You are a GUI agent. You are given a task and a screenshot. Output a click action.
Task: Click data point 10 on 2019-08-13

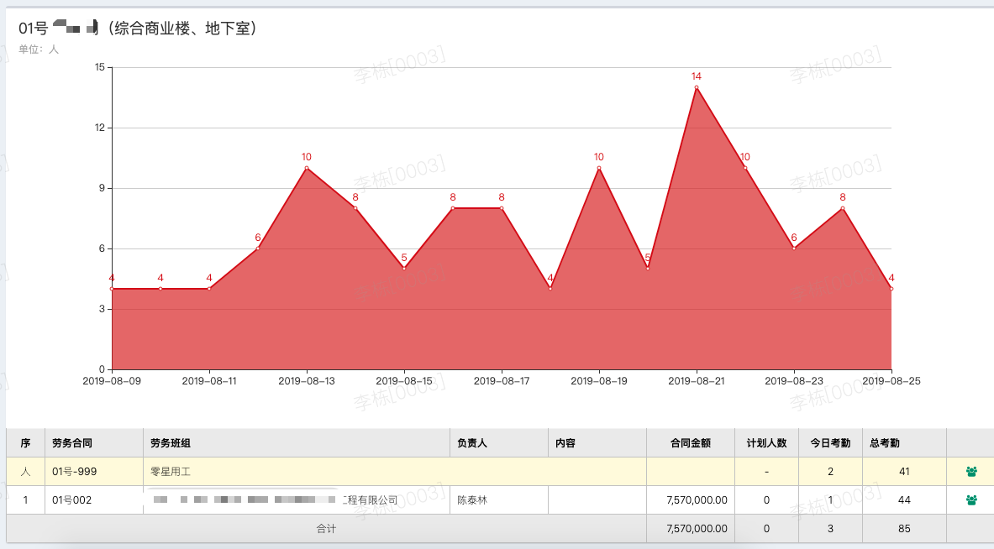[307, 168]
